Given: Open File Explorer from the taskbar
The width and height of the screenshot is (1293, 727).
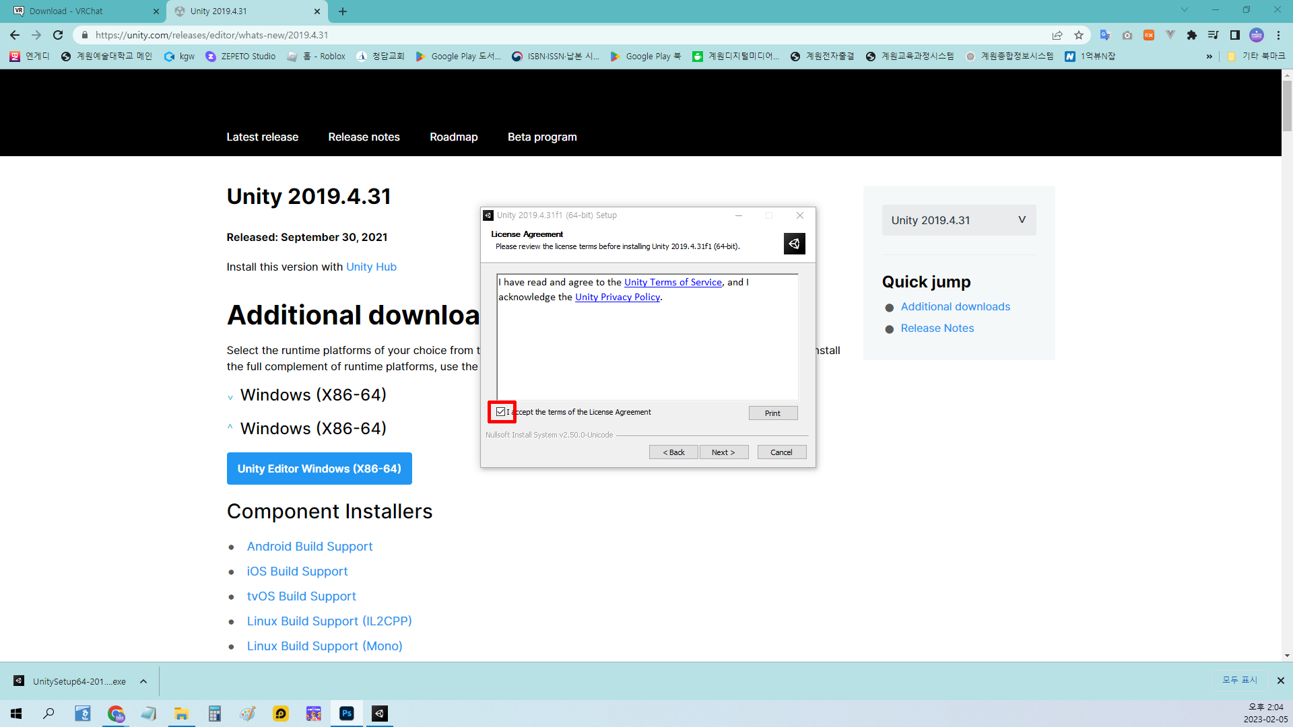Looking at the screenshot, I should click(x=181, y=714).
